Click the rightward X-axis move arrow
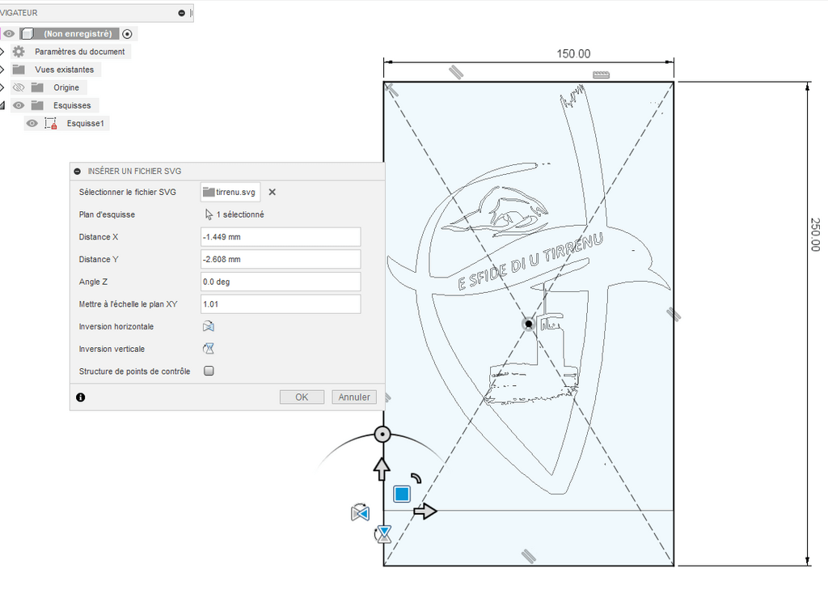This screenshot has height=611, width=828. [x=425, y=511]
